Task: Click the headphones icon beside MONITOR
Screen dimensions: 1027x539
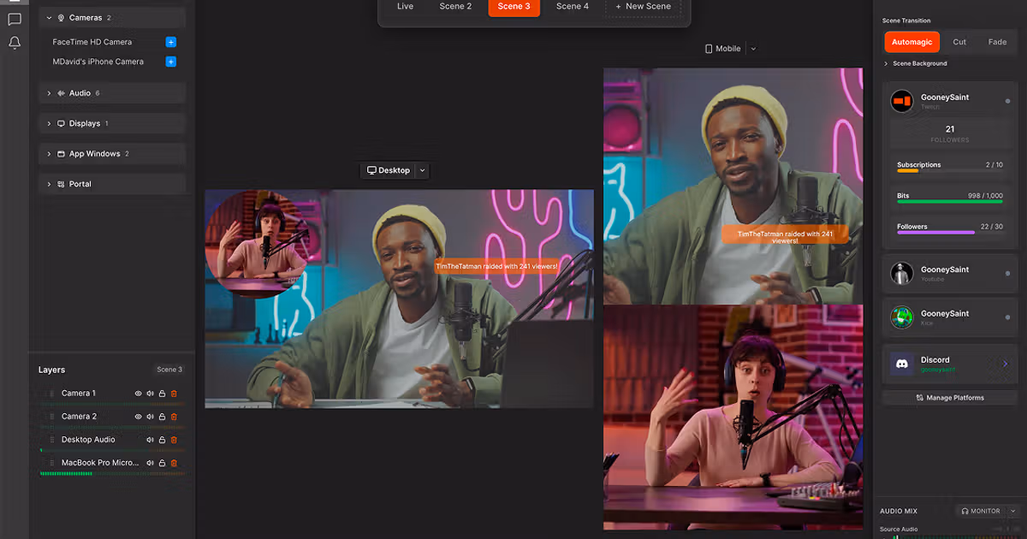Action: (965, 511)
